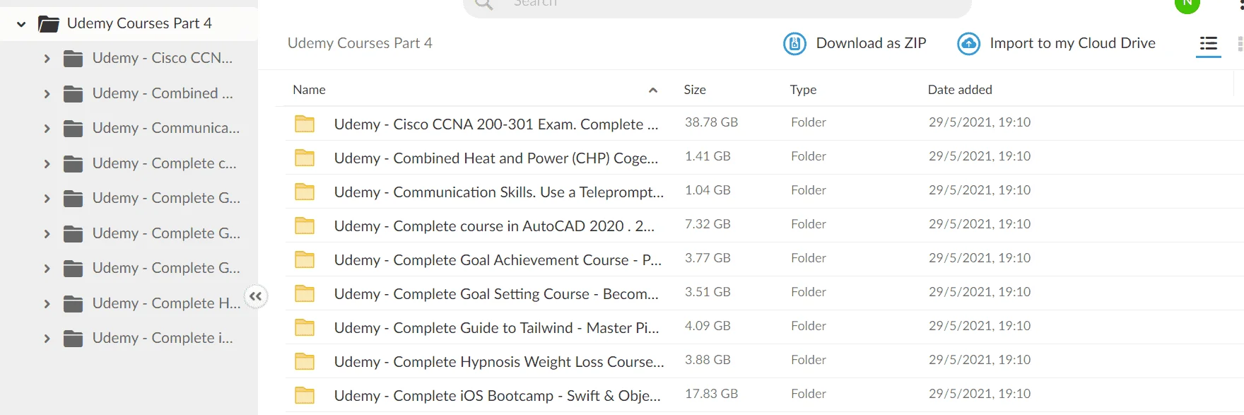Select Udemy - Cisco CCN... tree item
Image resolution: width=1244 pixels, height=415 pixels.
(163, 58)
